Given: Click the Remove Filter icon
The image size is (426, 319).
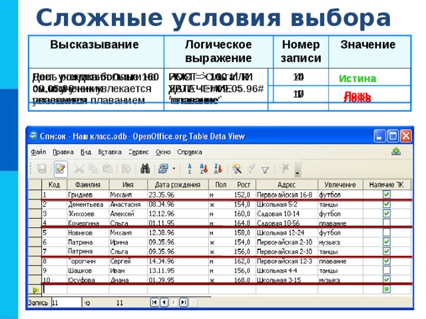Looking at the screenshot, I should pos(284,169).
